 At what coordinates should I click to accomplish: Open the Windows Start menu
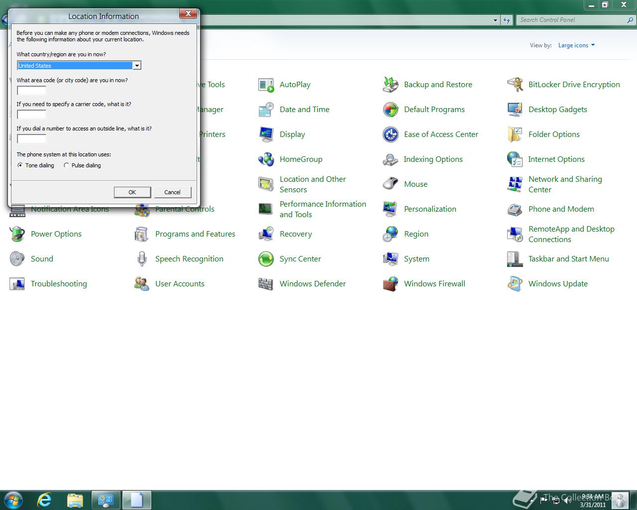(13, 500)
